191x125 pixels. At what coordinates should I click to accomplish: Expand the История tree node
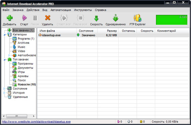4,93
